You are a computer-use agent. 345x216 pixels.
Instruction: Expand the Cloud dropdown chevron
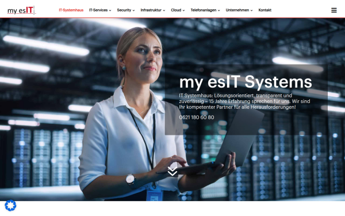(x=183, y=10)
